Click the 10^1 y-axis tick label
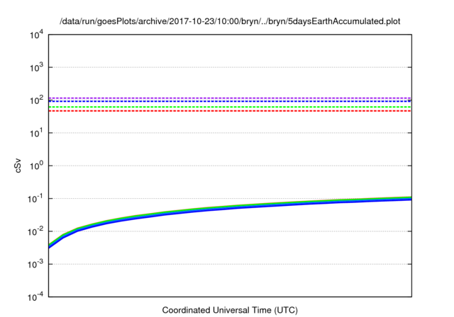454x317 pixels. (x=36, y=133)
